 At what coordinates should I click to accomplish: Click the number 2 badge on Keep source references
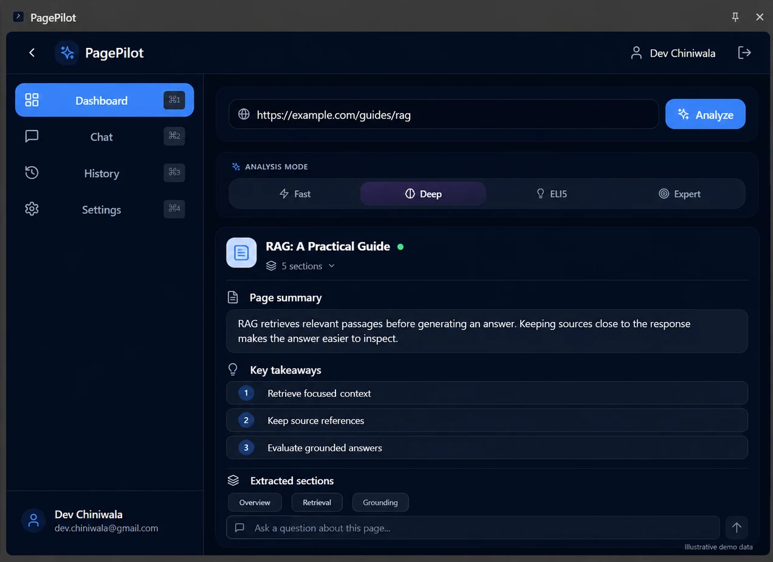tap(246, 420)
